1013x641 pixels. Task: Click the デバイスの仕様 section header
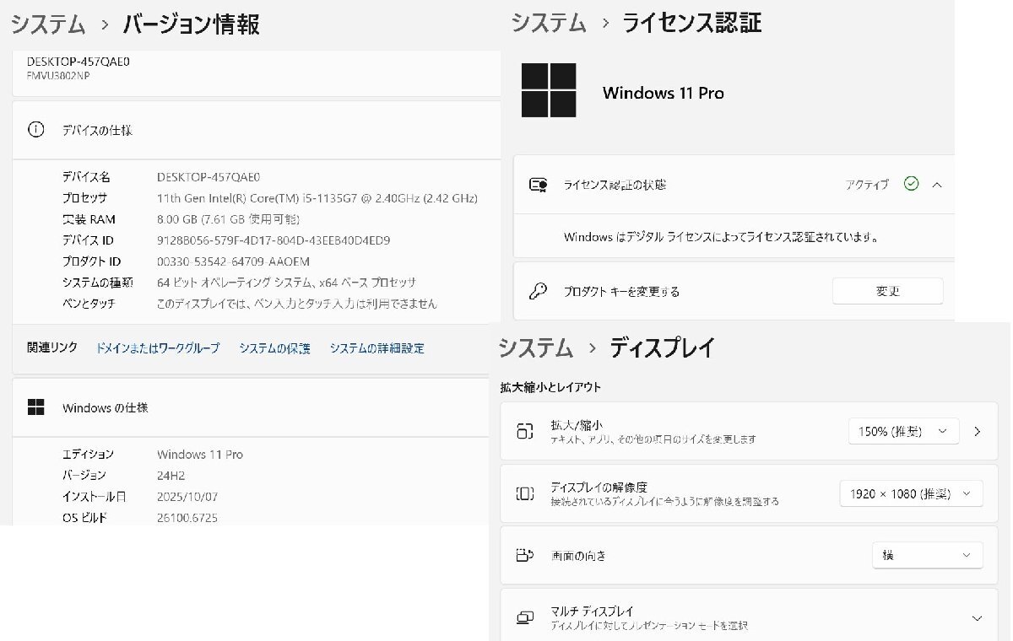pos(97,131)
